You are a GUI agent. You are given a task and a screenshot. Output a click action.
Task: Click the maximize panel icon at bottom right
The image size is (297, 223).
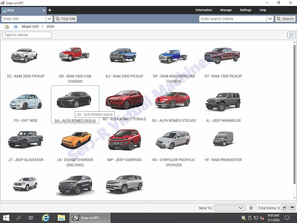[x=292, y=208]
